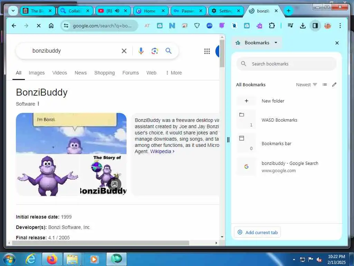354x266 pixels.
Task: Launch Internet Explorer from taskbar
Action: [x=30, y=259]
